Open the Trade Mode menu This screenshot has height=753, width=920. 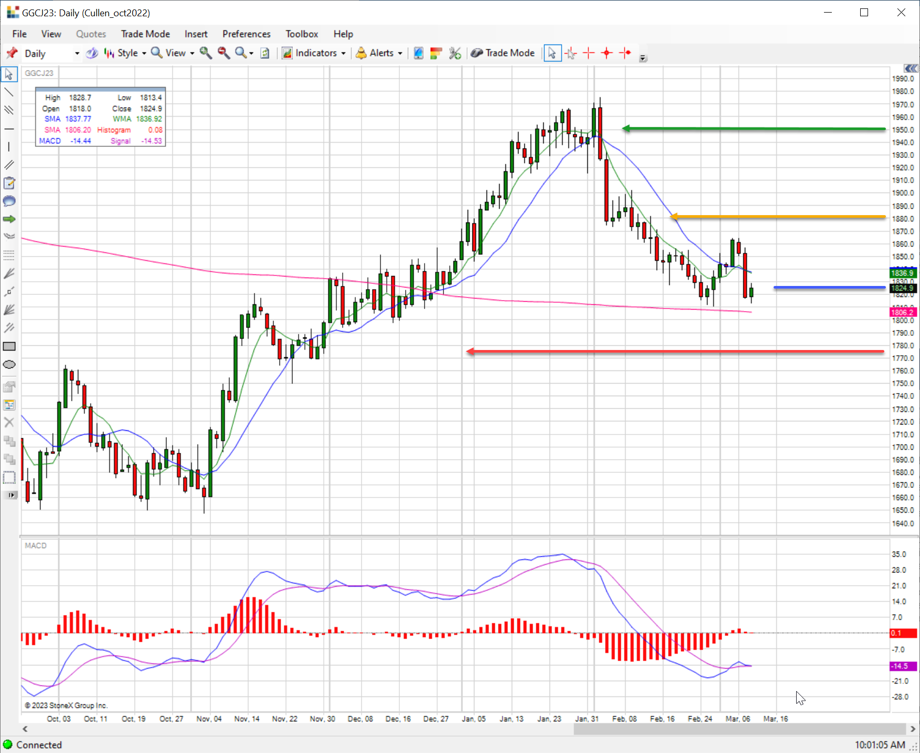coord(145,34)
